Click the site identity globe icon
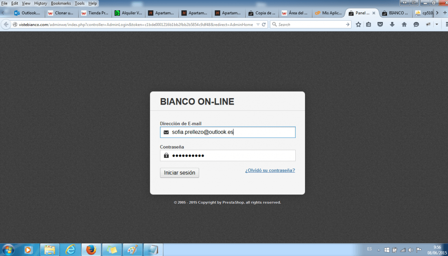The height and width of the screenshot is (256, 448). pyautogui.click(x=15, y=24)
